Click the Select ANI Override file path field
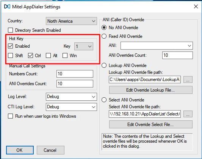Screen dimensions: 202x159 tap(145, 114)
